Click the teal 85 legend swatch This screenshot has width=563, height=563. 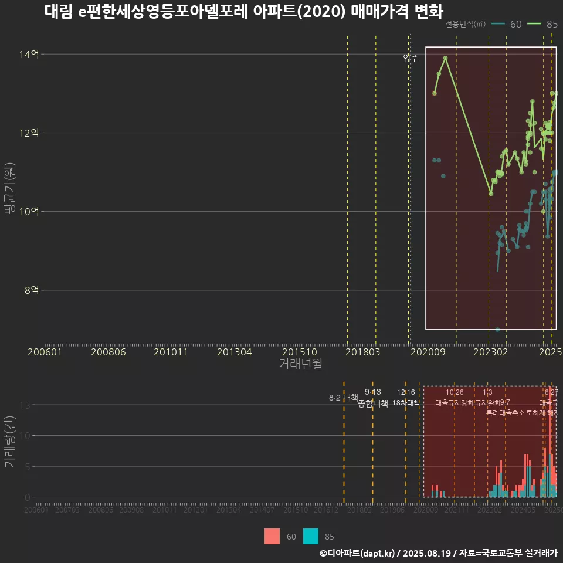click(x=311, y=537)
